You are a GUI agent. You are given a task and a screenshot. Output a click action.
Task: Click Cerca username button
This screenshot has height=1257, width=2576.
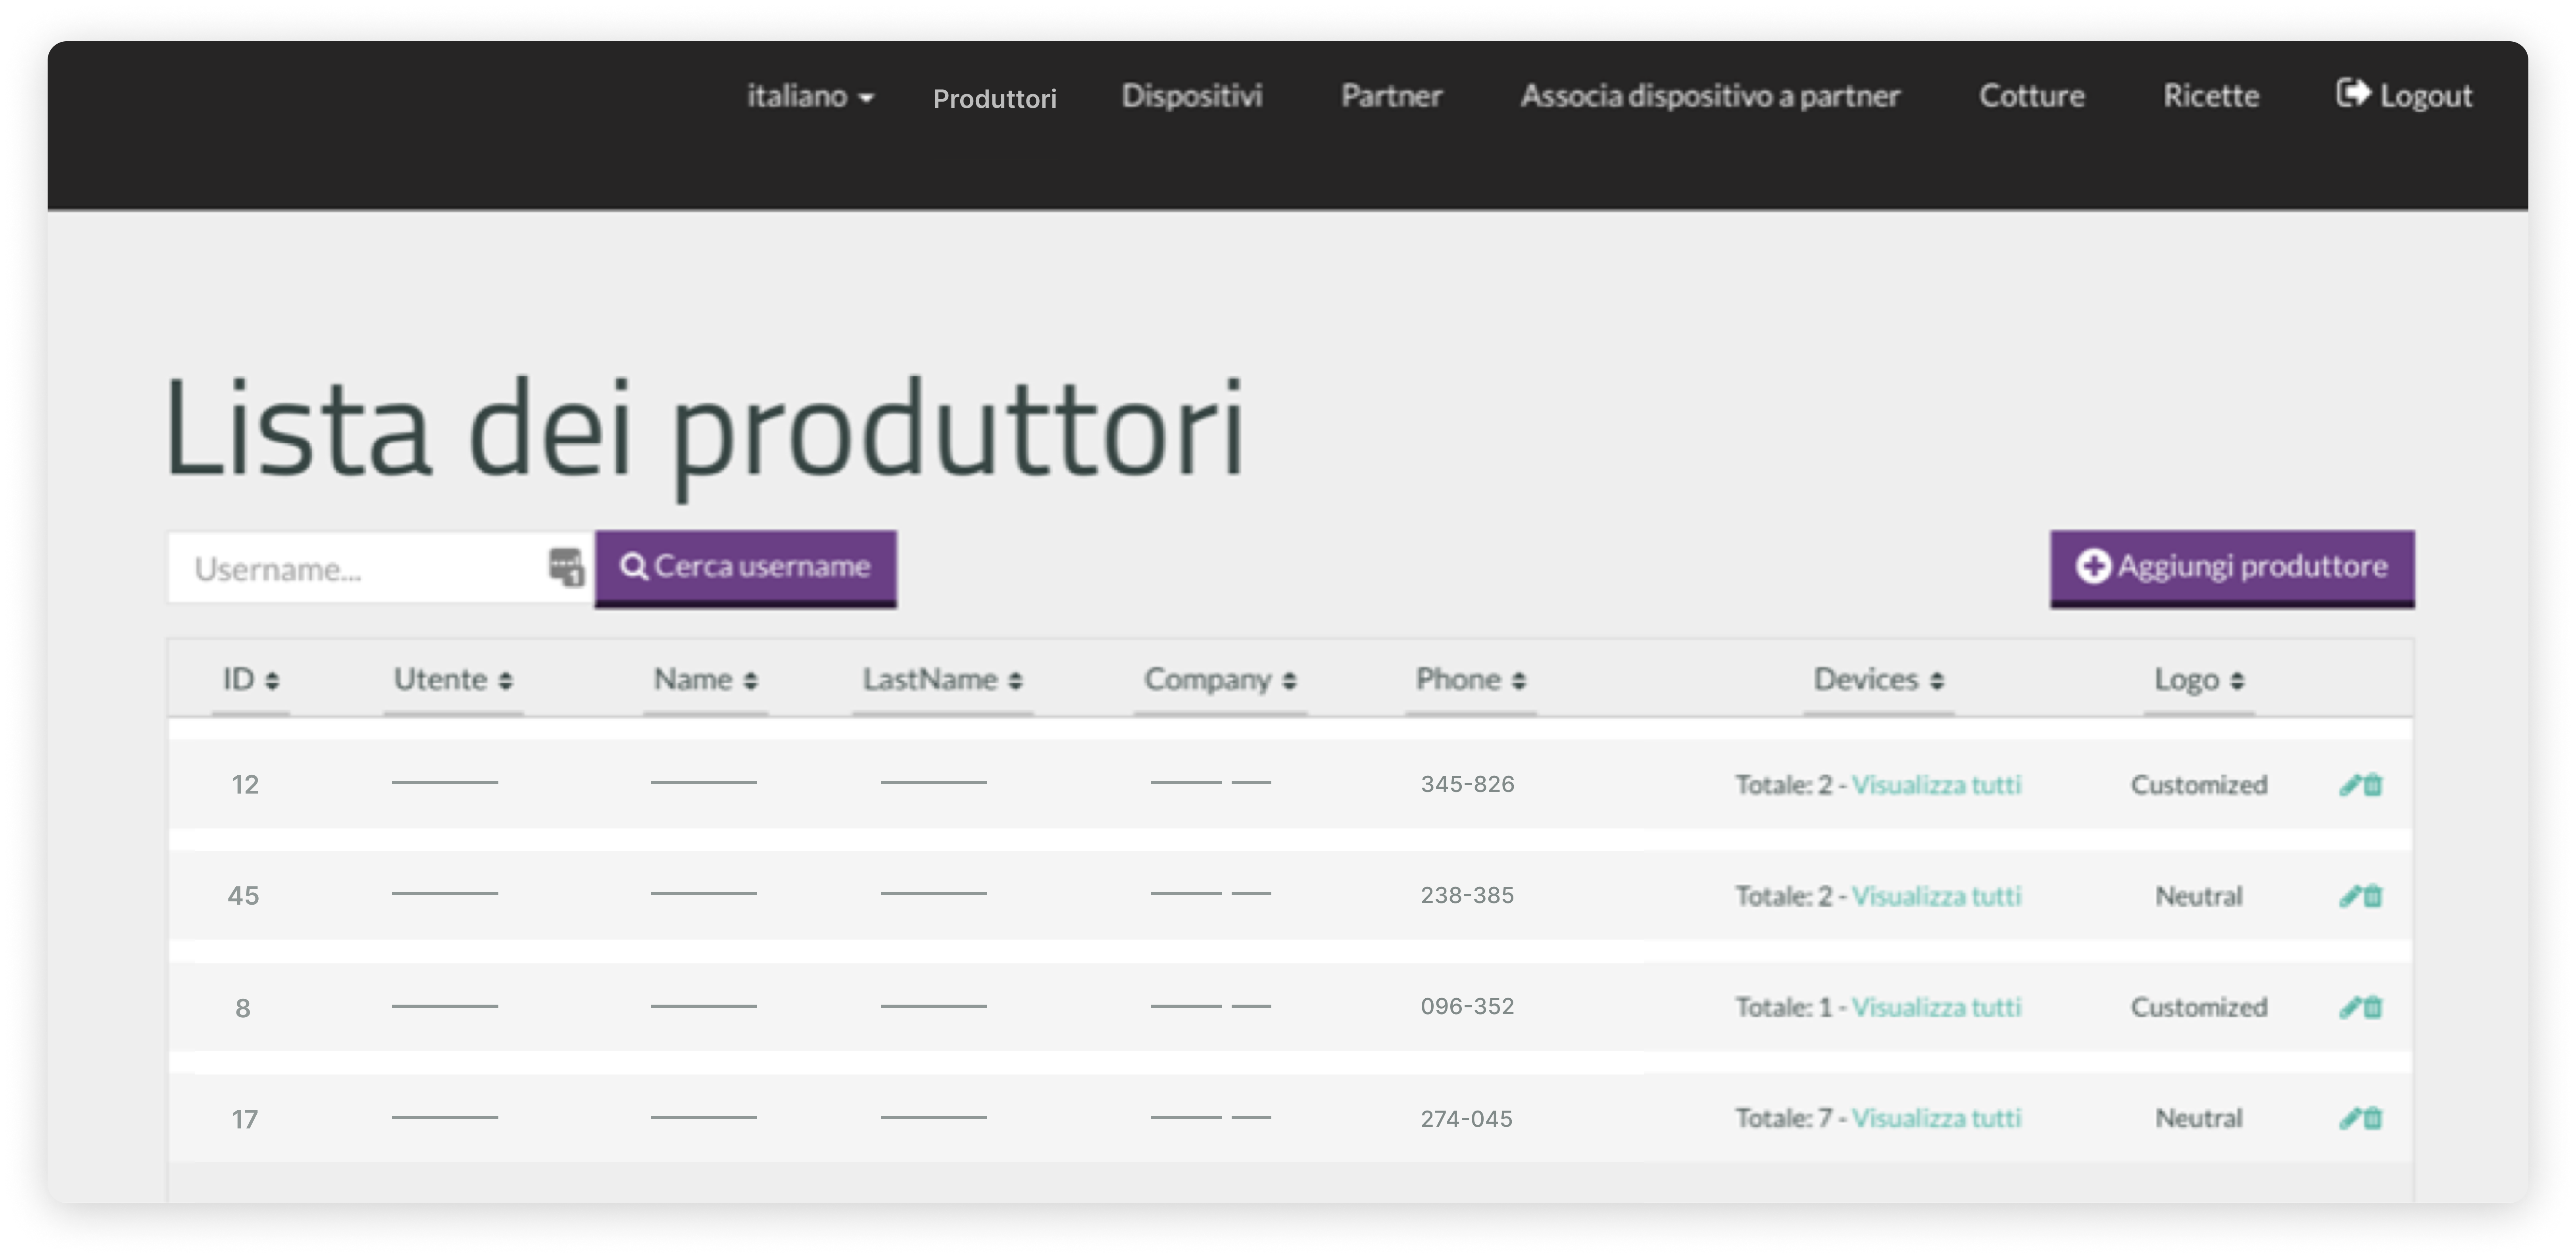(746, 568)
